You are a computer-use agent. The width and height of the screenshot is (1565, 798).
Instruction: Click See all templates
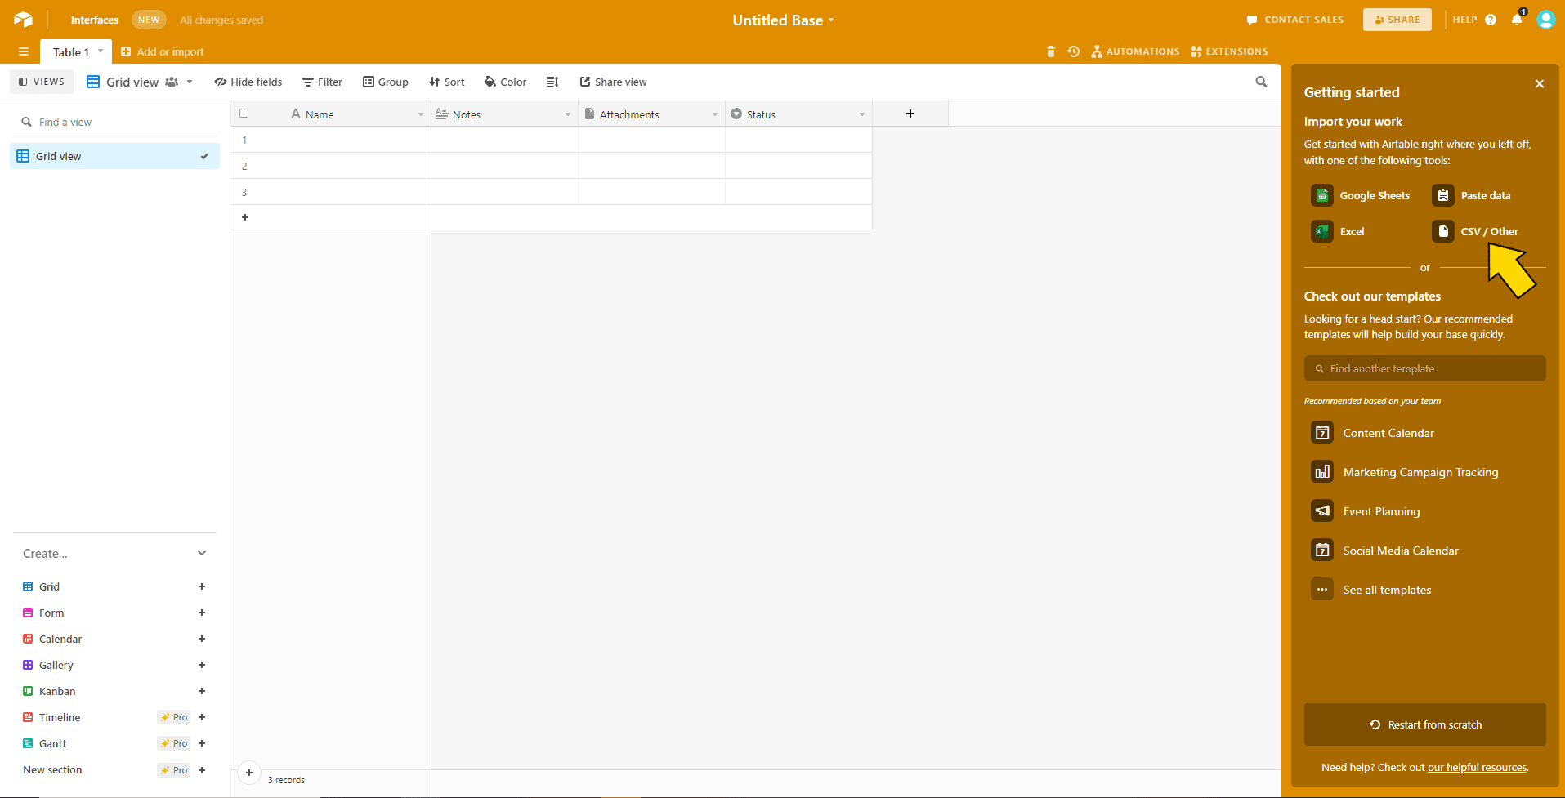click(x=1371, y=590)
